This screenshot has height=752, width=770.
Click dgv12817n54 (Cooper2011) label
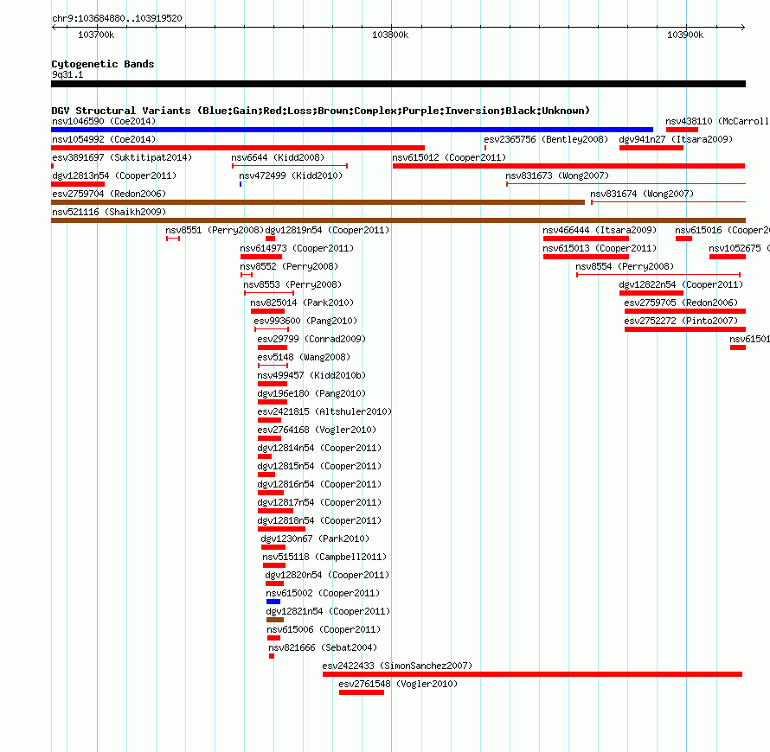[319, 502]
